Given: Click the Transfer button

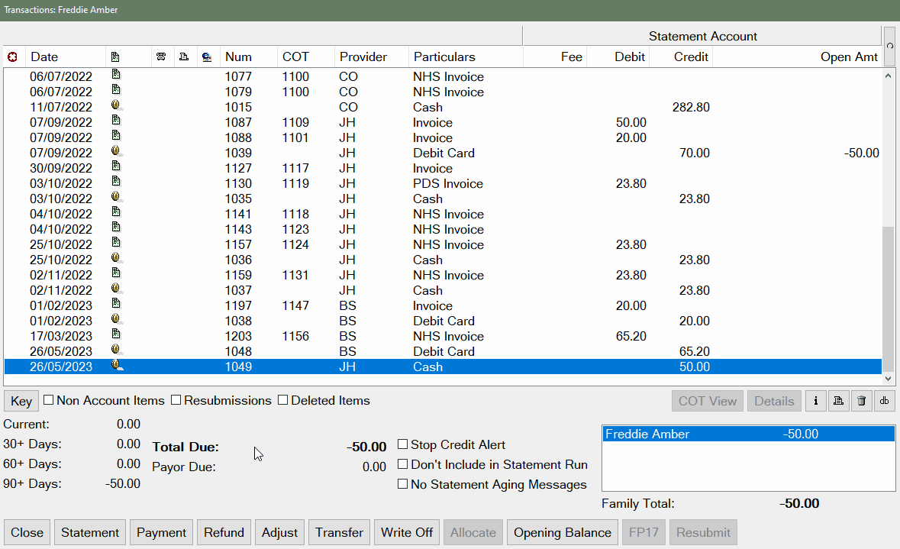Looking at the screenshot, I should tap(339, 532).
